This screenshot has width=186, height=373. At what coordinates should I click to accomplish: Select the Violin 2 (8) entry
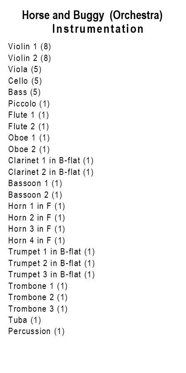click(x=30, y=58)
